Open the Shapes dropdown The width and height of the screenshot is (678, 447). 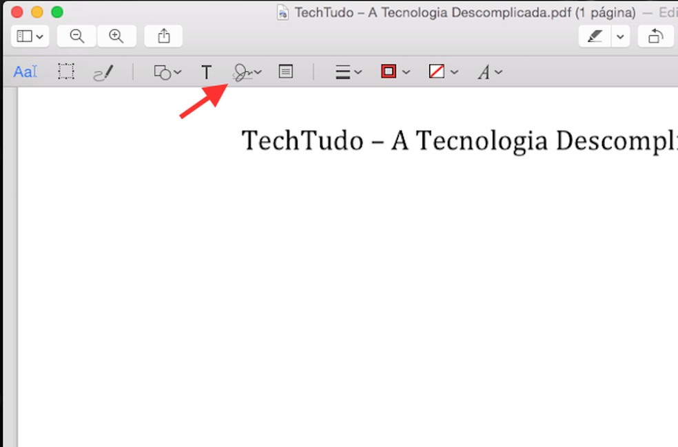(166, 72)
